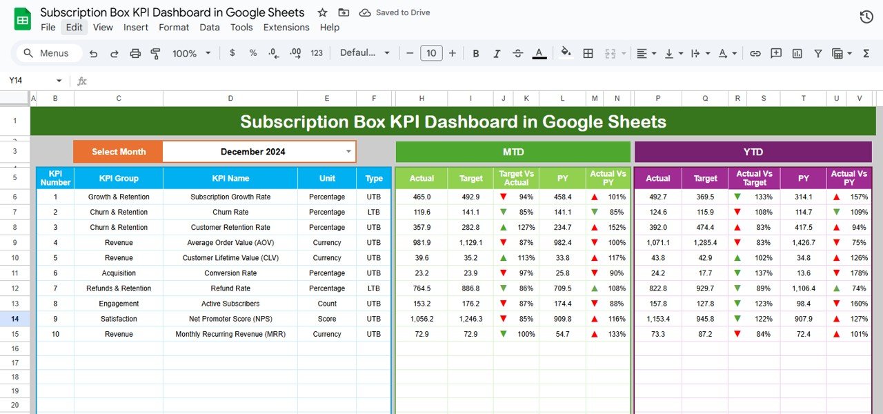Select row 14 header
The width and height of the screenshot is (883, 414).
point(15,319)
